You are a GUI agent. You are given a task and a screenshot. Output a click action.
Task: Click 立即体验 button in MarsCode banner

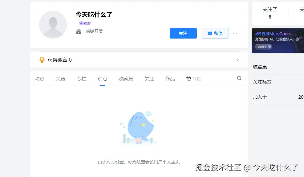263,47
